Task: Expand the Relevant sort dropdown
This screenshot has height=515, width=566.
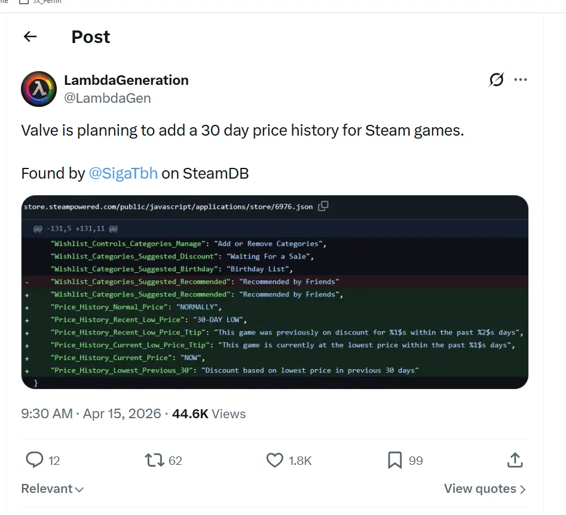Action: point(53,489)
